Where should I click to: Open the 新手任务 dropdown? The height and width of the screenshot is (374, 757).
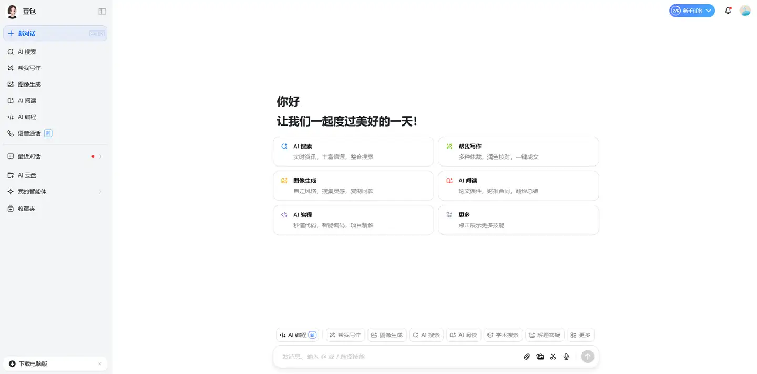(692, 11)
